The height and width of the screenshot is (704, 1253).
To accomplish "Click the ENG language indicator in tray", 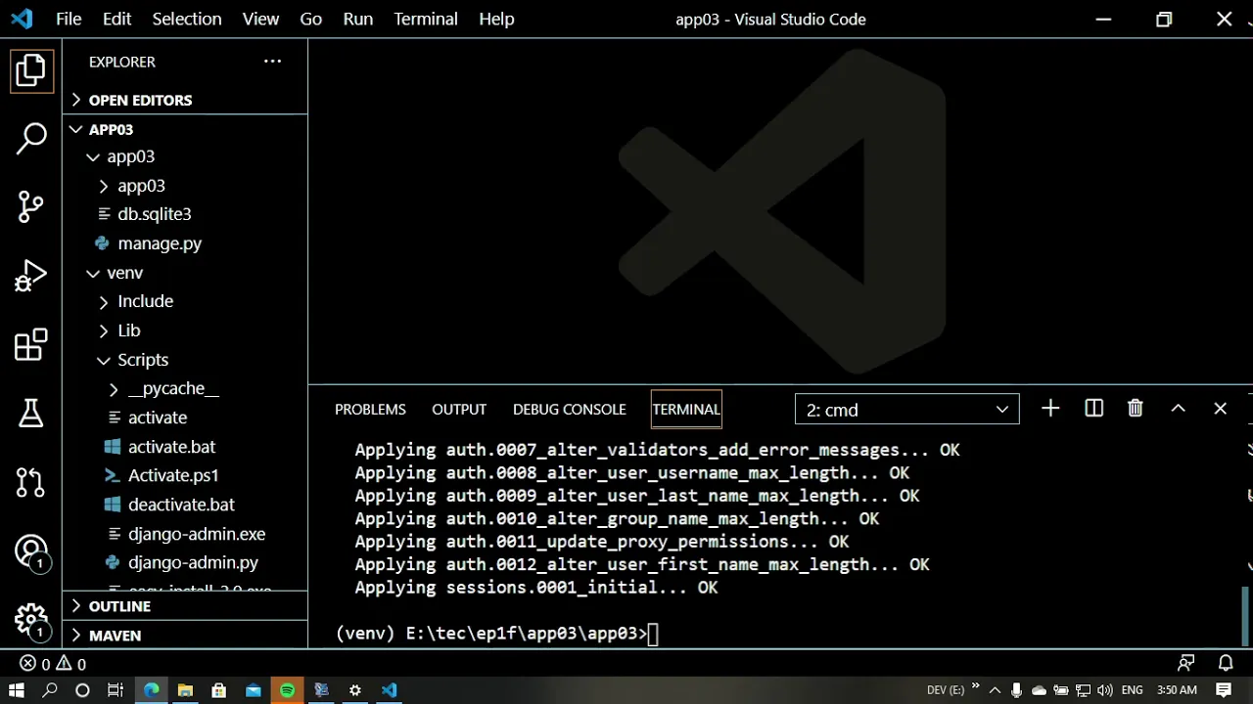I will pos(1132,690).
